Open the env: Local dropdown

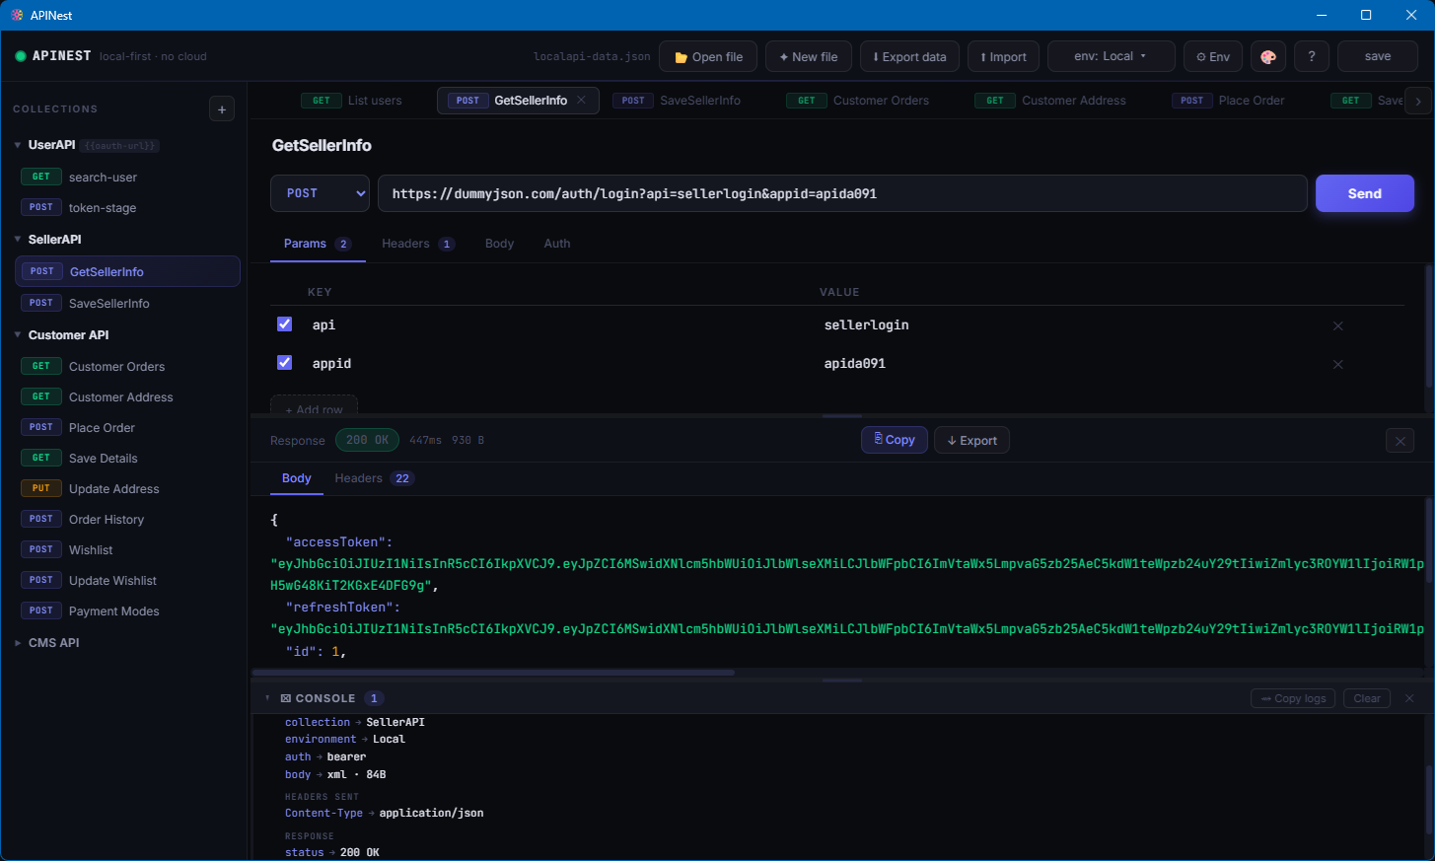pos(1111,56)
